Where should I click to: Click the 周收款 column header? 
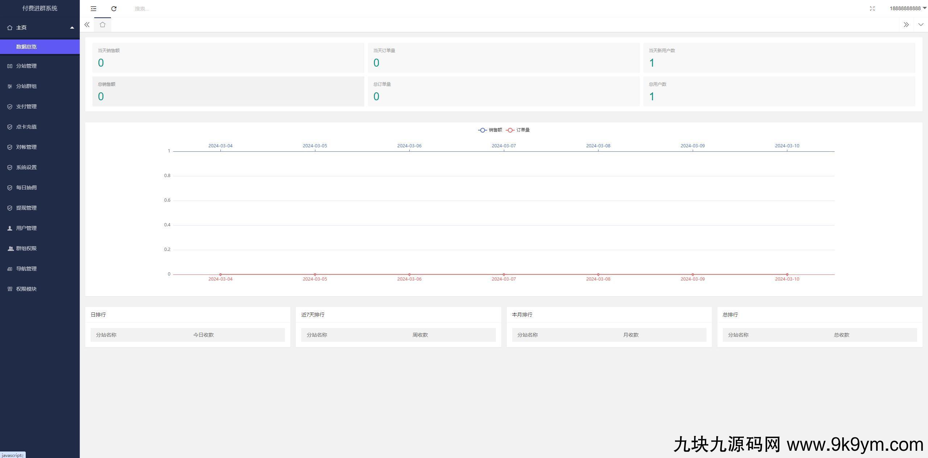(420, 335)
